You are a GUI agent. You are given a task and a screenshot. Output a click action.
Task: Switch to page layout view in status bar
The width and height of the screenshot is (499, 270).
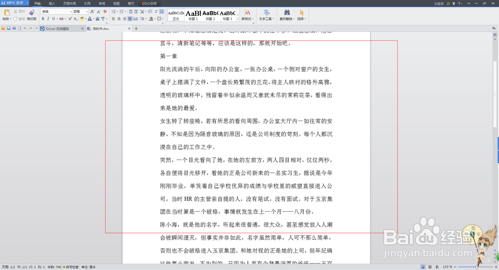(x=423, y=267)
